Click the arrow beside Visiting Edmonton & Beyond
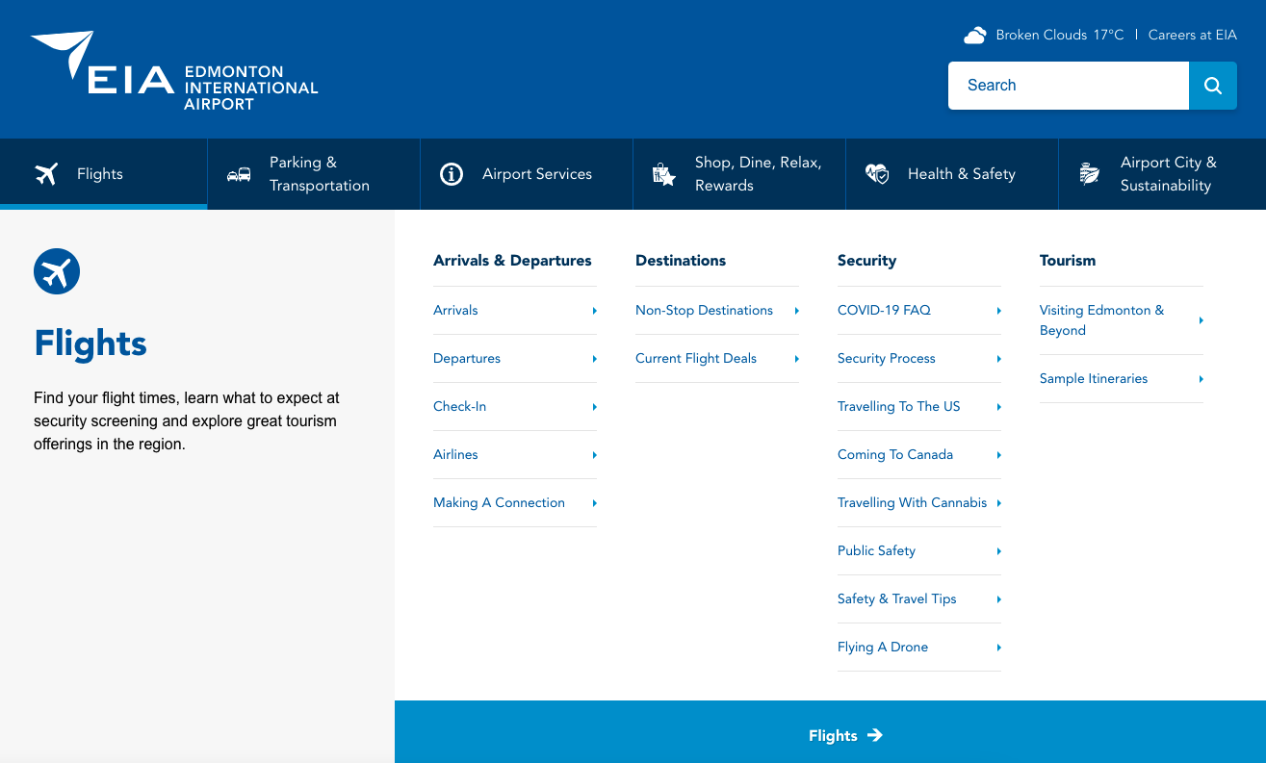1266x763 pixels. click(x=1201, y=320)
